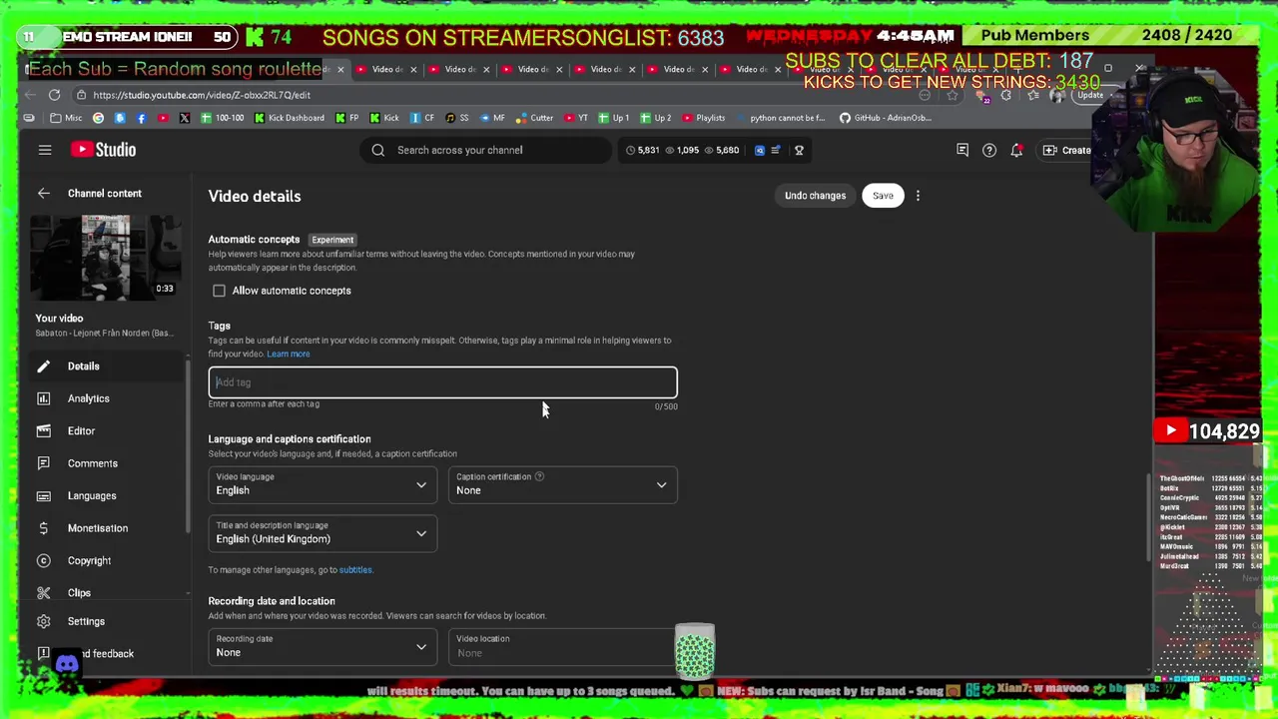Click the browser Update button
This screenshot has width=1278, height=719.
coord(1090,96)
